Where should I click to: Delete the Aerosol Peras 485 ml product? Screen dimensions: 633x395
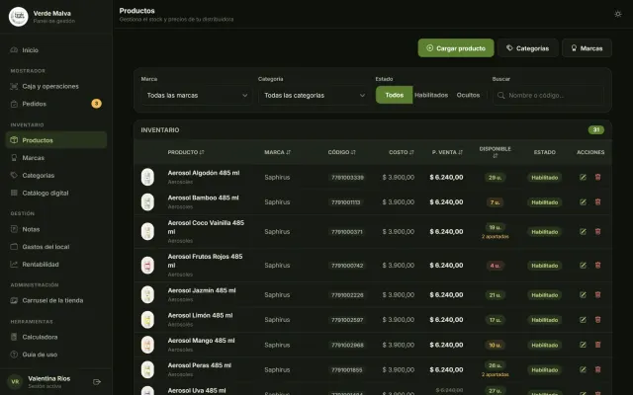[597, 369]
